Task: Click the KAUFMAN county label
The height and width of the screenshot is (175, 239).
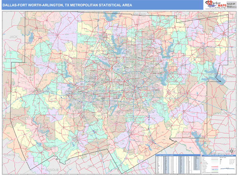Action: coord(190,134)
